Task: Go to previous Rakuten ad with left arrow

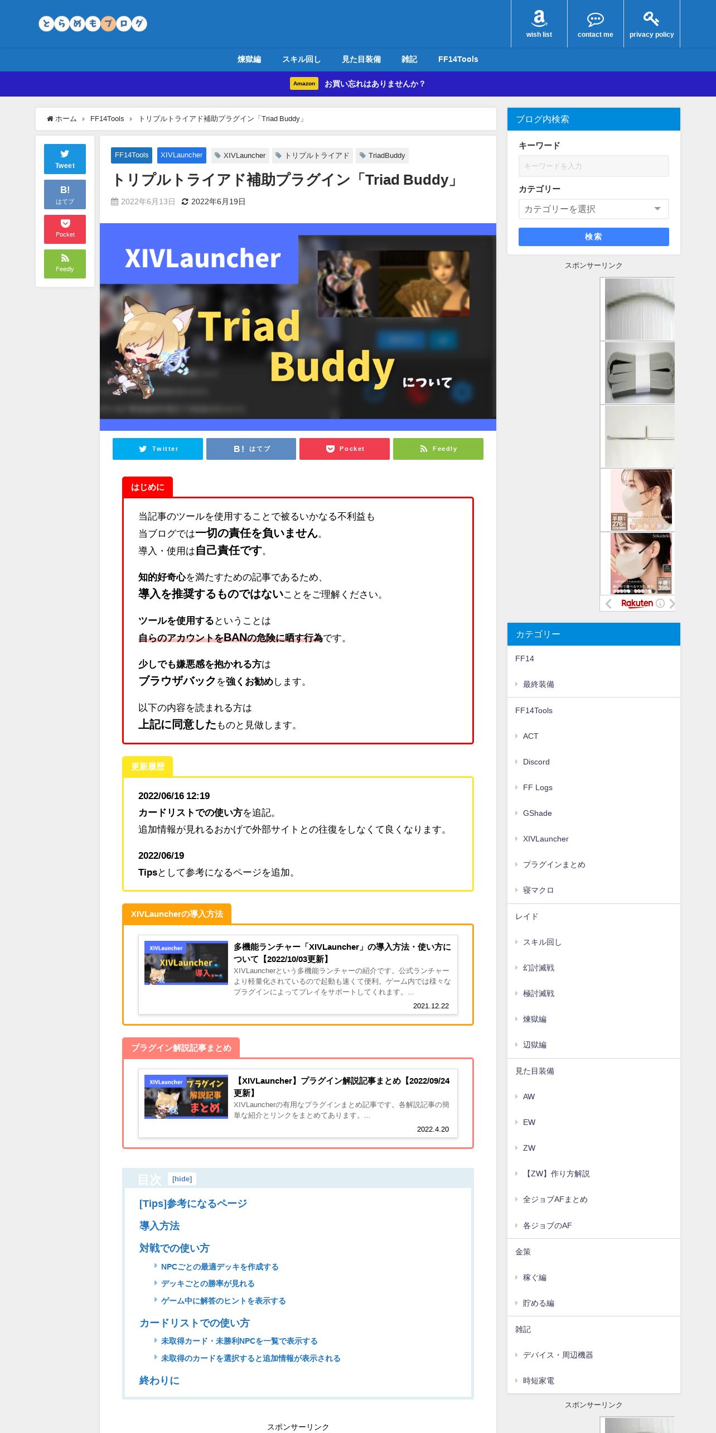Action: click(608, 603)
